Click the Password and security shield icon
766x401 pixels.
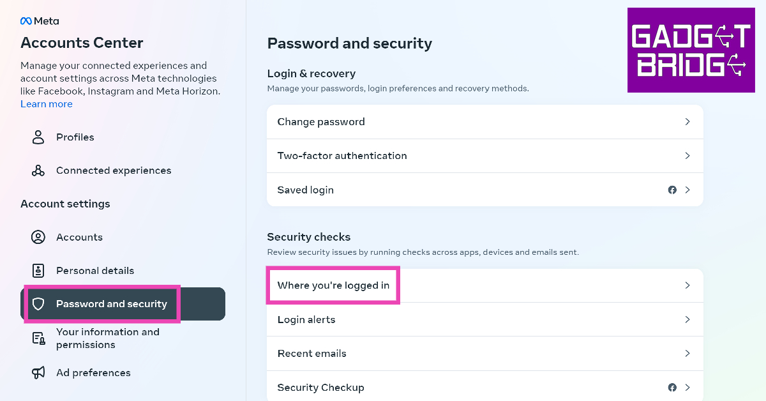[38, 304]
